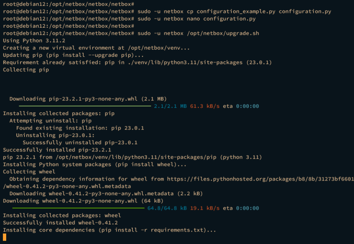The height and width of the screenshot is (244, 354).
Task: Select the "Successfully uninstalled pip-23.0.1" line
Action: (80, 142)
